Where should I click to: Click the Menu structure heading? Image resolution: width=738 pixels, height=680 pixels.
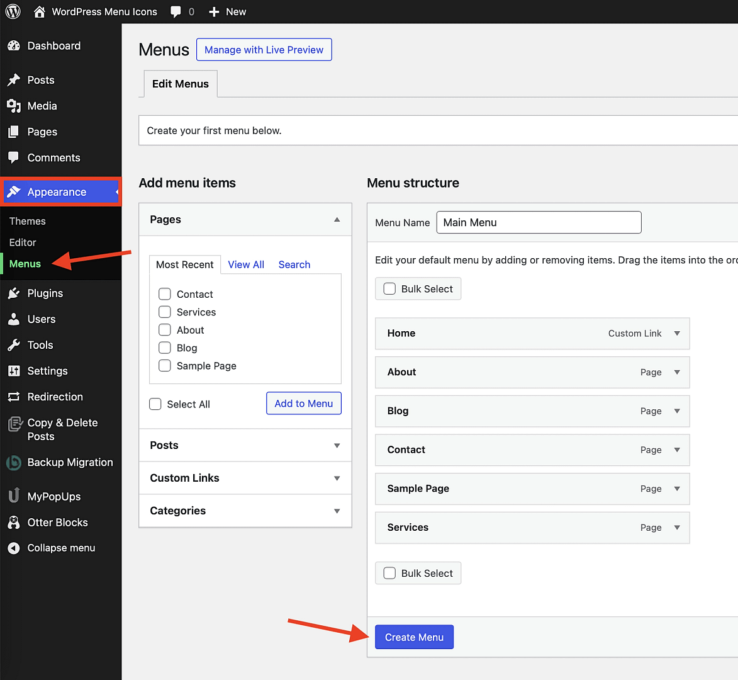[413, 183]
